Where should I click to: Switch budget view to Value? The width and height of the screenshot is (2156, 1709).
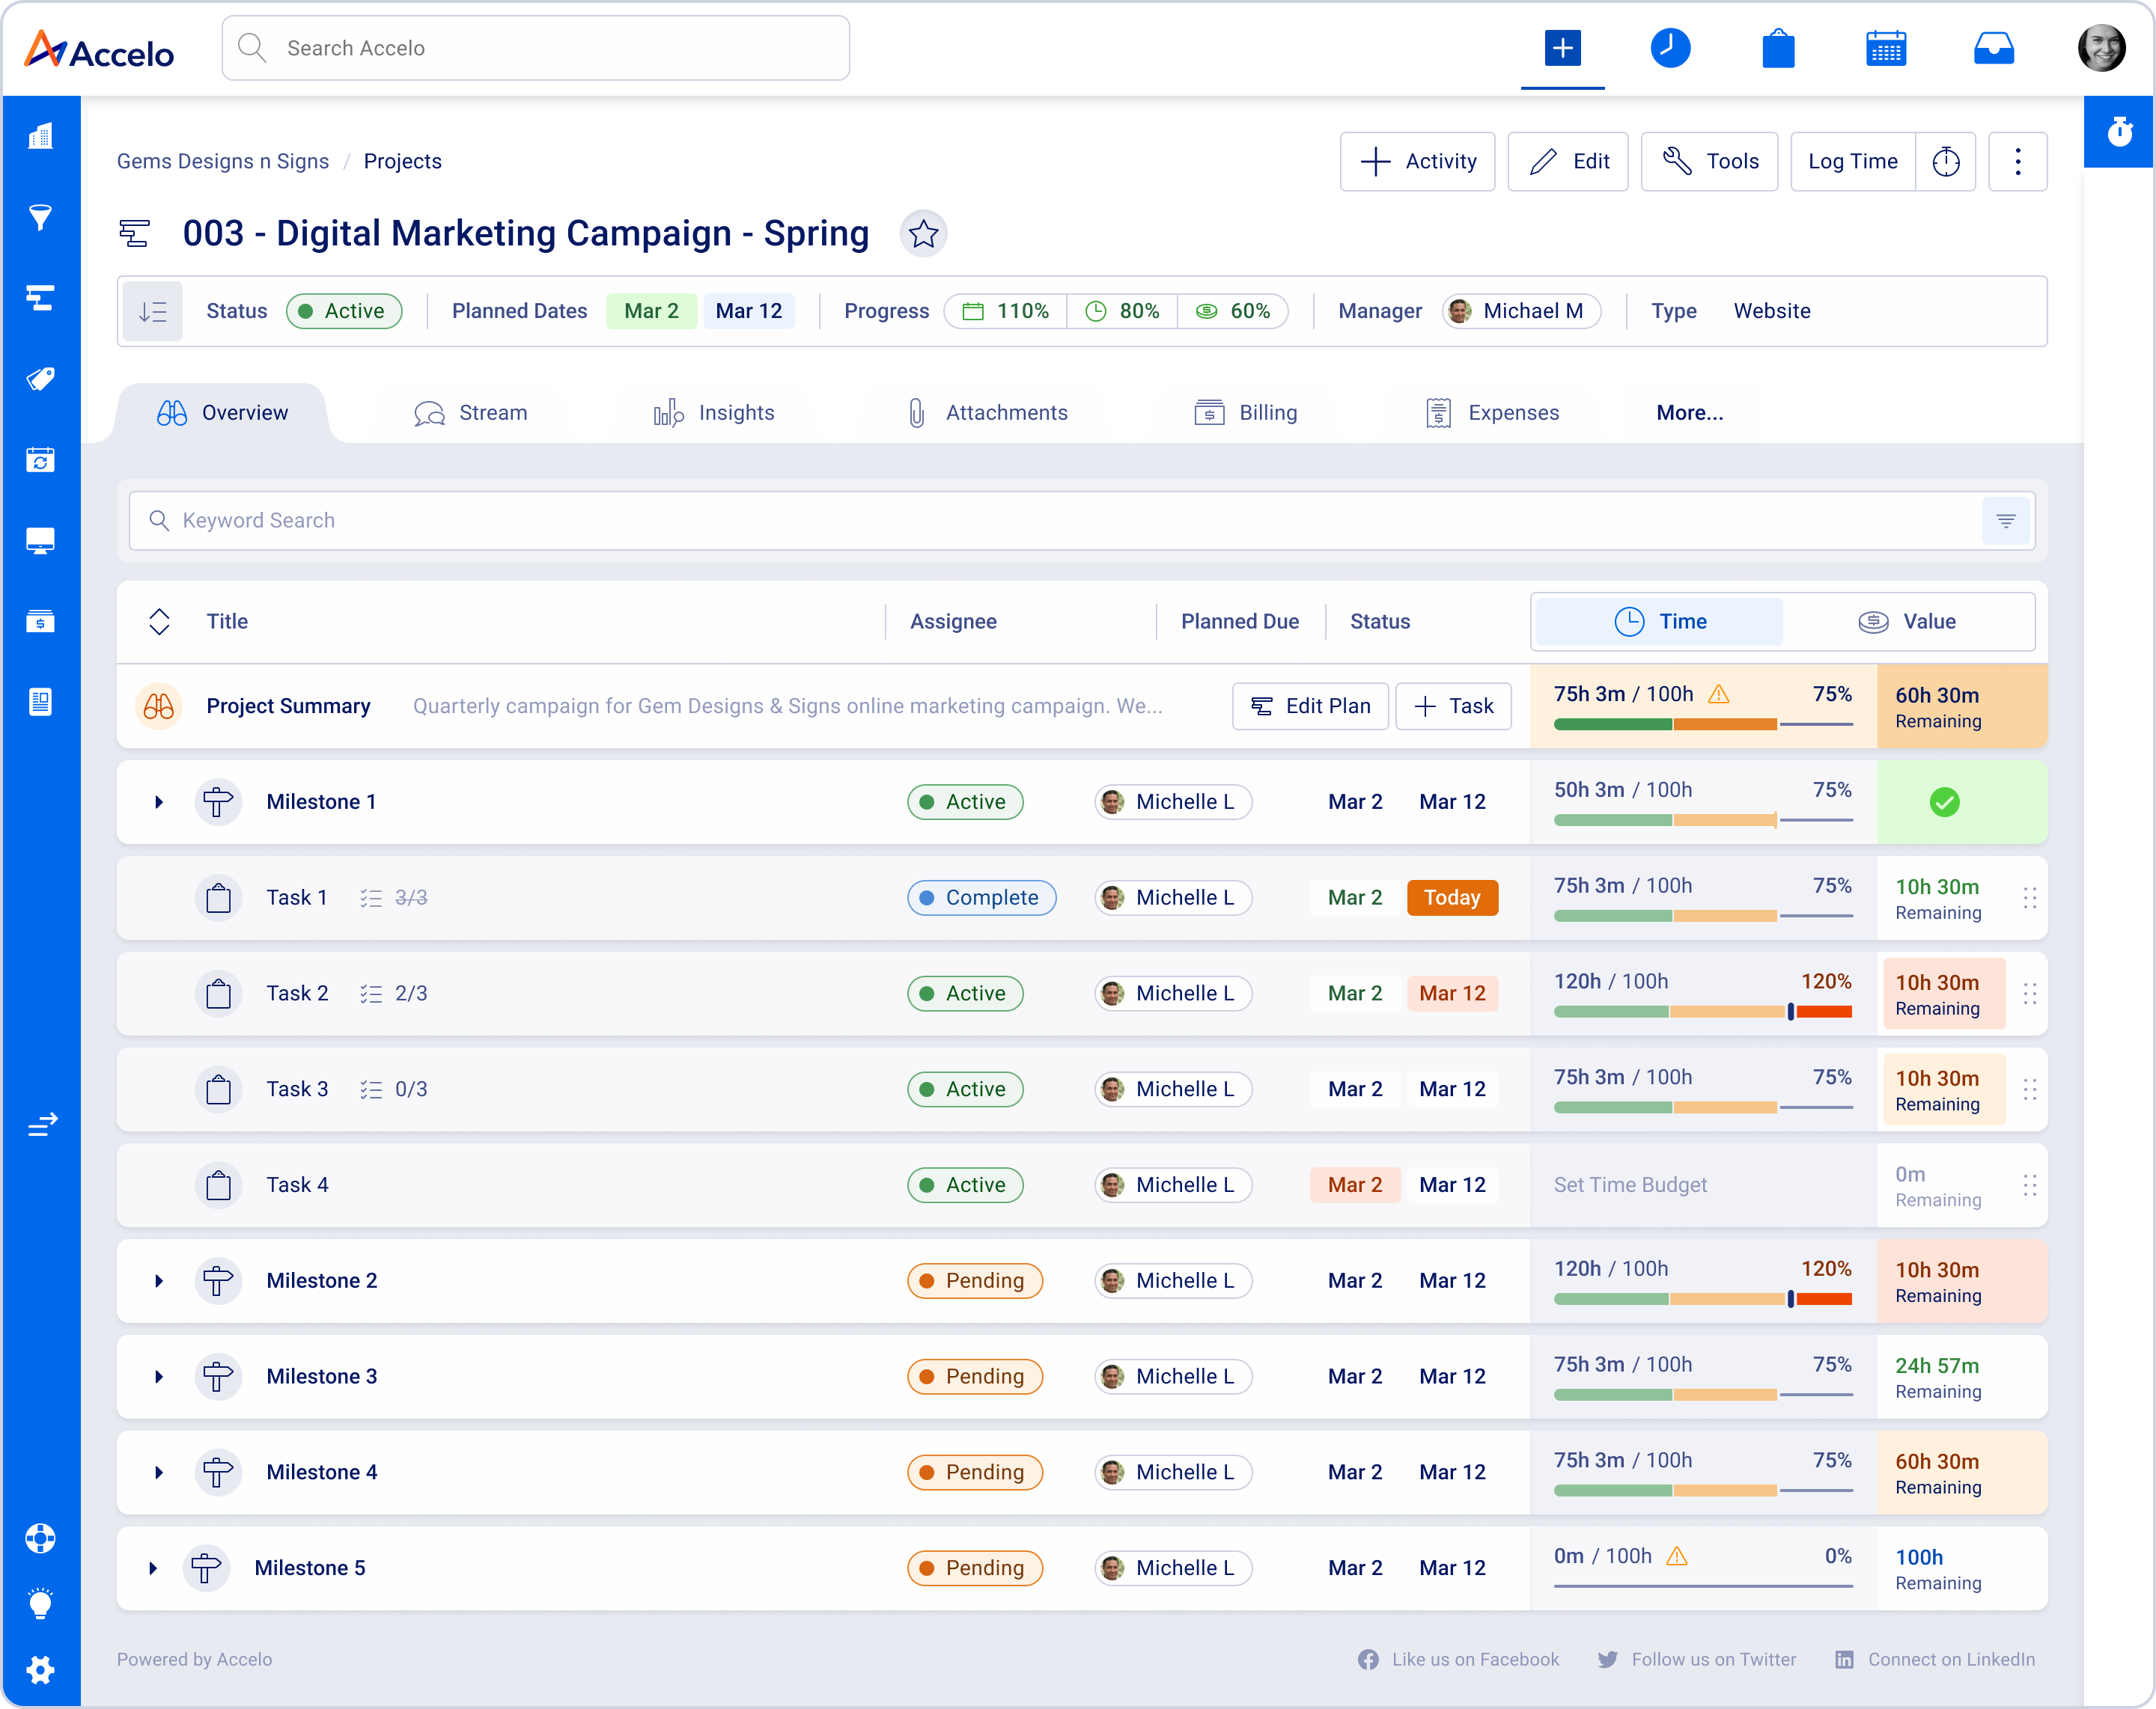click(x=1907, y=622)
